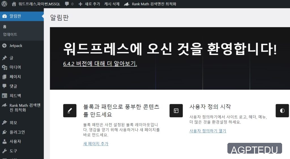Click the Jetpack lightning icon
The width and height of the screenshot is (290, 159).
click(5, 46)
